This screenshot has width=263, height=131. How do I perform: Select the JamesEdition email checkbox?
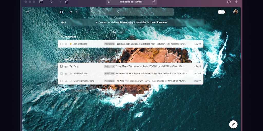[x=62, y=74]
